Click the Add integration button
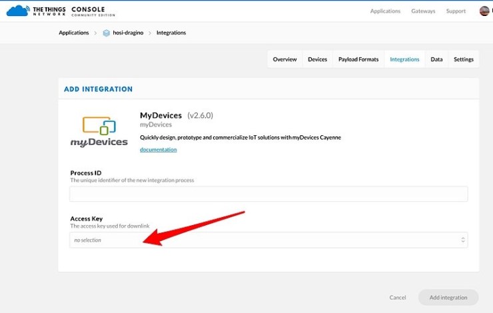493x313 pixels. click(448, 297)
